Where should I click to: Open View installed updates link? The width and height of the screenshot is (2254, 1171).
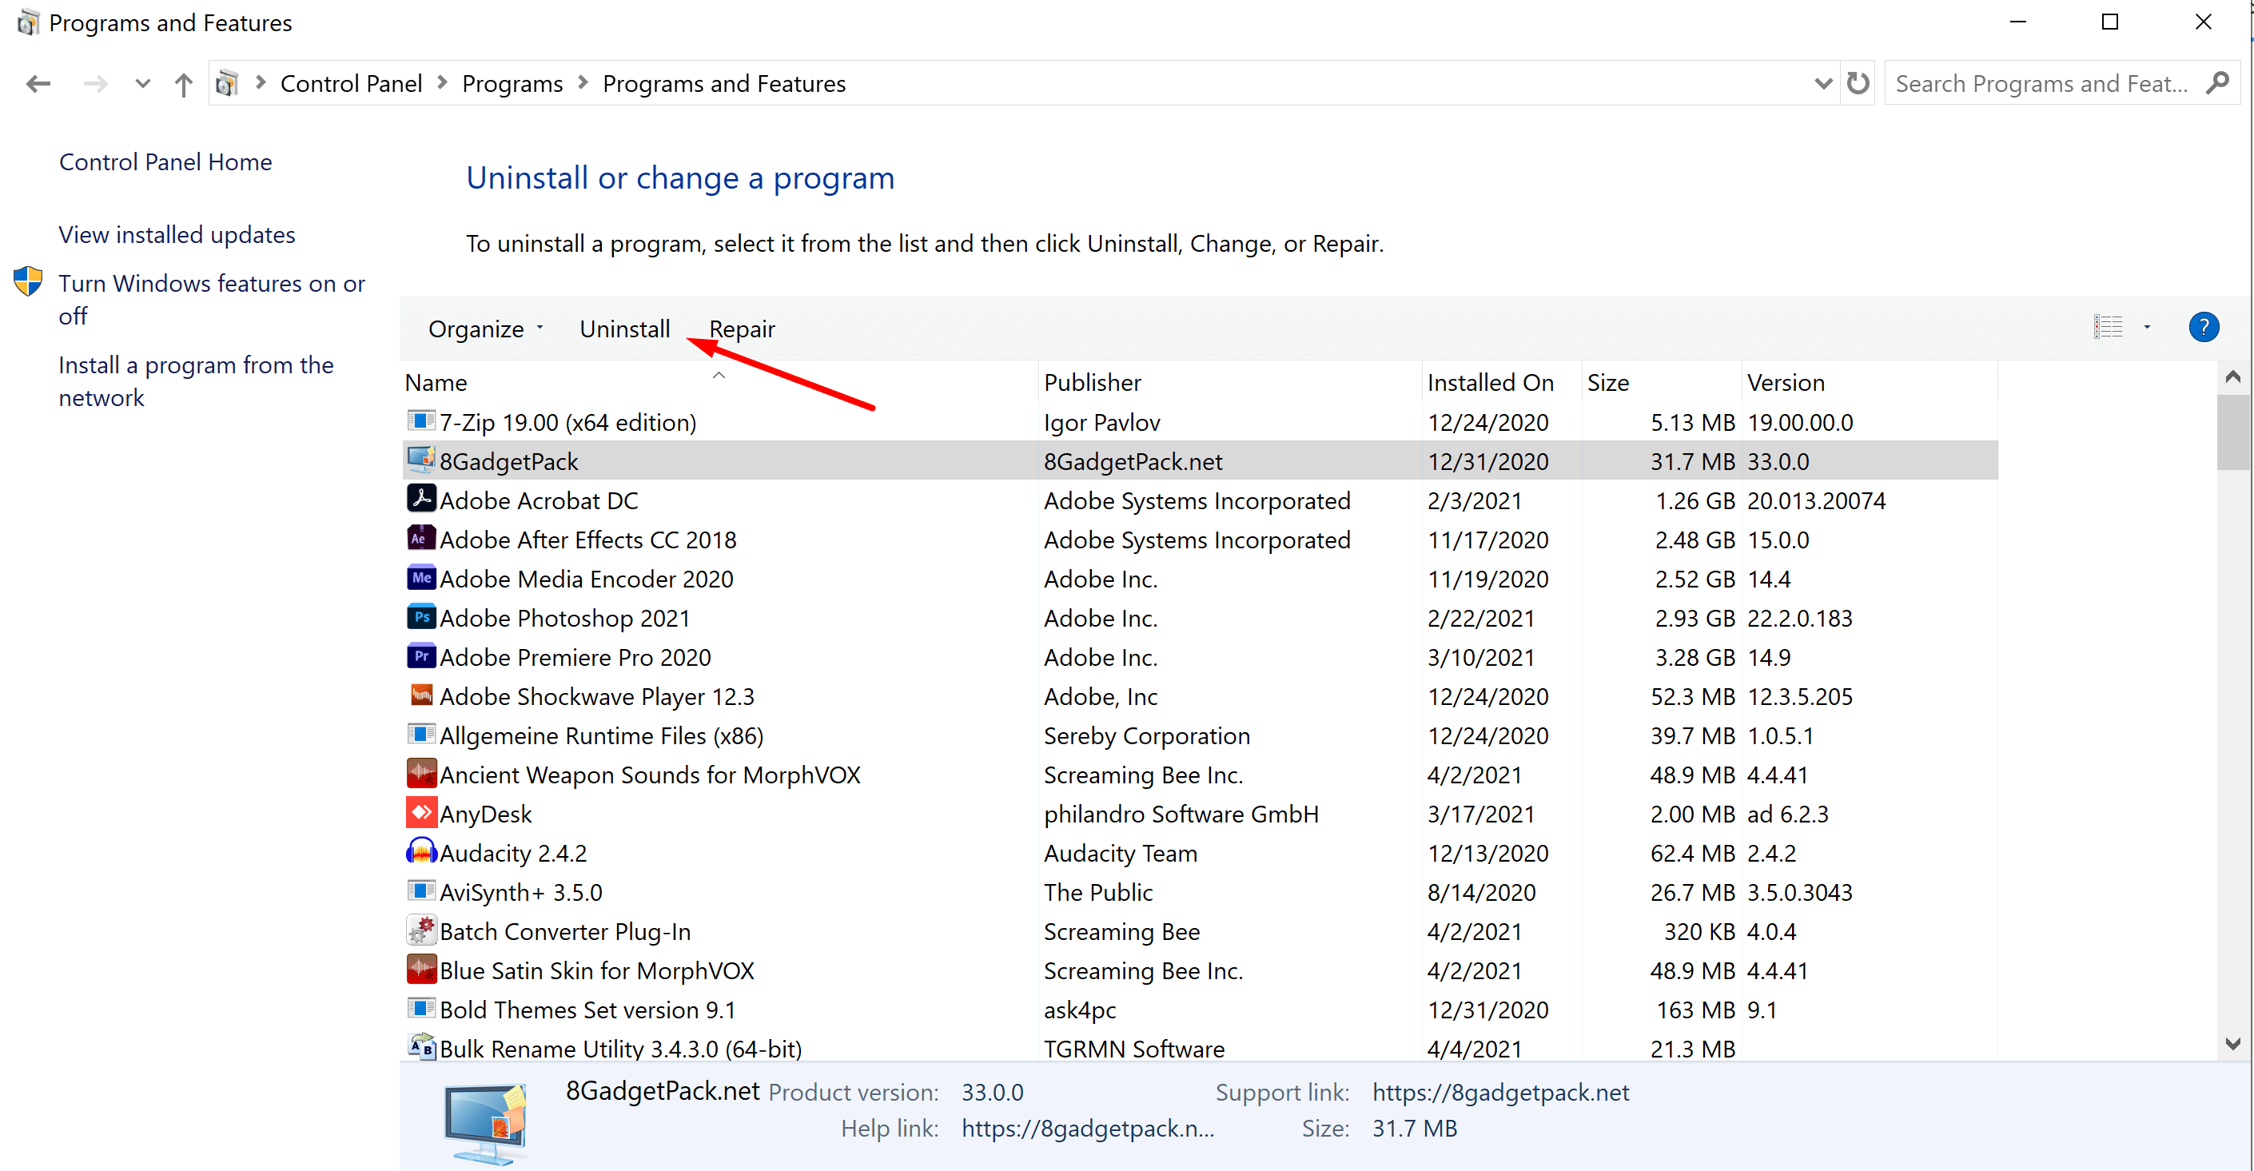[177, 234]
